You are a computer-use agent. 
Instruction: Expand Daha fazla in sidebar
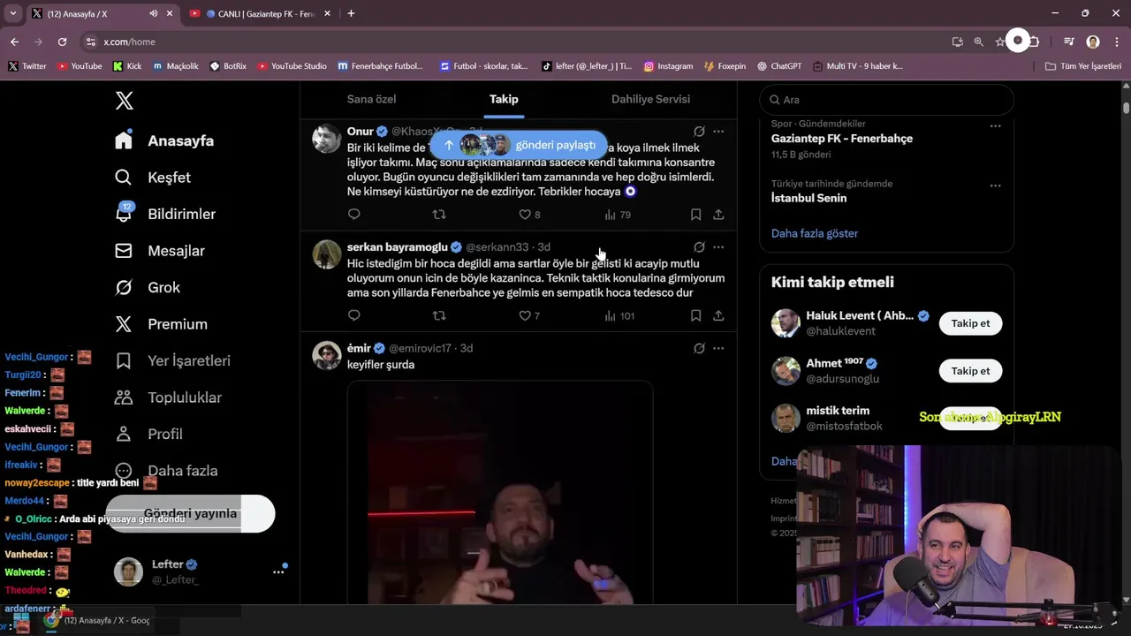[x=165, y=471]
